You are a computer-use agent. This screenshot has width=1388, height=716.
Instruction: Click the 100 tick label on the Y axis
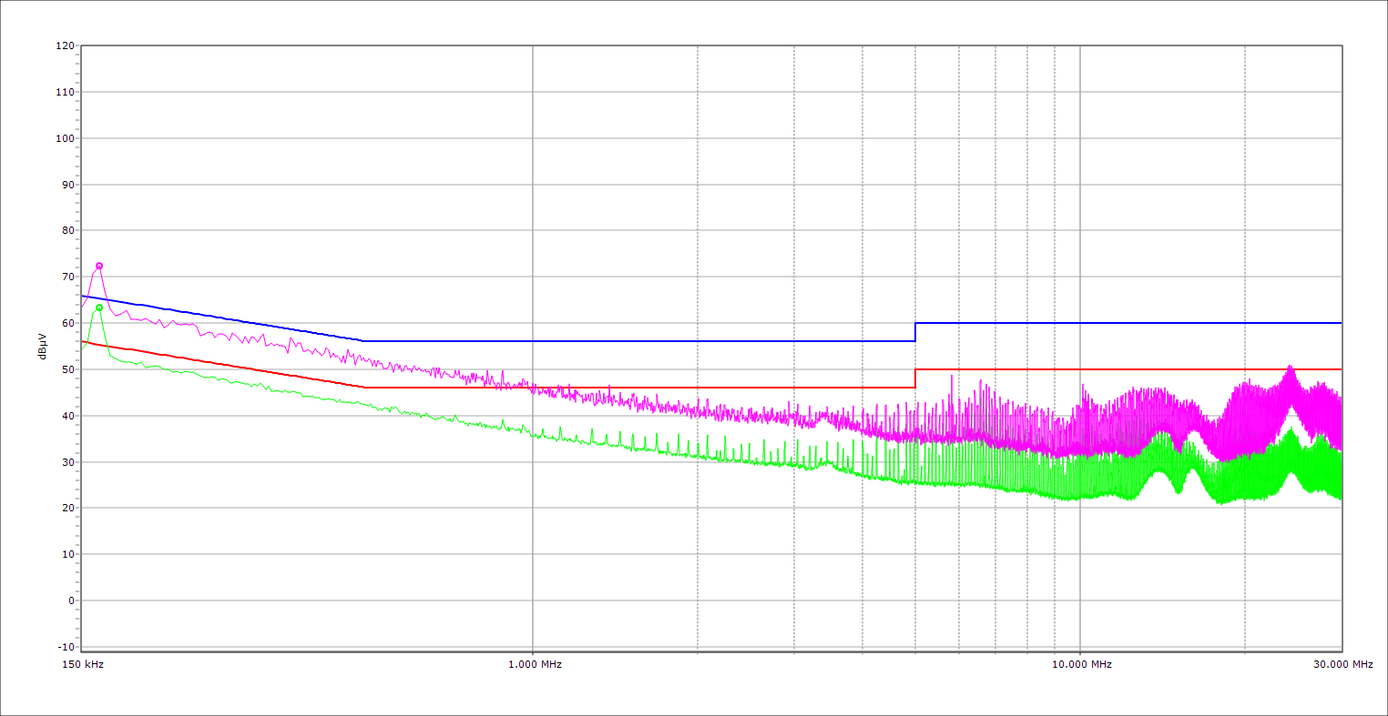pyautogui.click(x=65, y=138)
